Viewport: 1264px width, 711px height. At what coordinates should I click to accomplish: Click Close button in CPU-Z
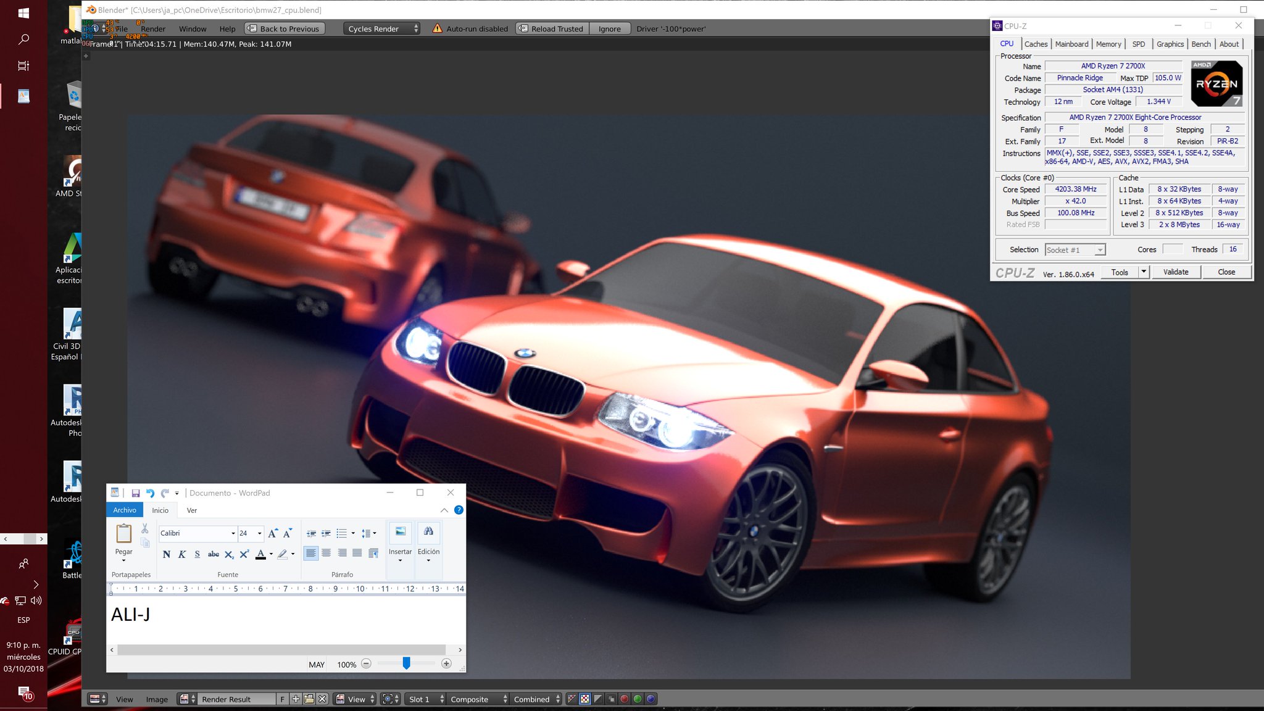click(x=1226, y=272)
